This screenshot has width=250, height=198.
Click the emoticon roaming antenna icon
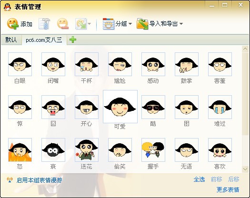[x=10, y=180]
